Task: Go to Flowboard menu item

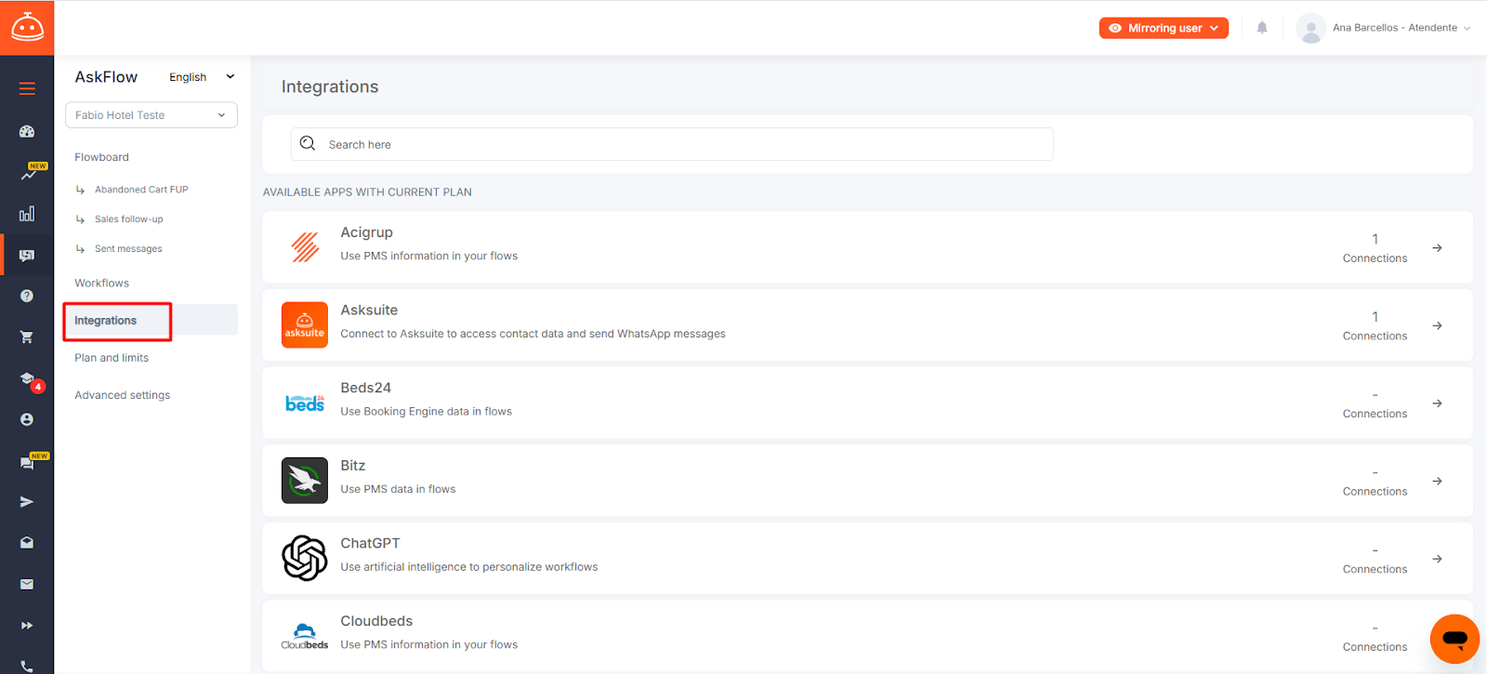Action: pos(102,157)
